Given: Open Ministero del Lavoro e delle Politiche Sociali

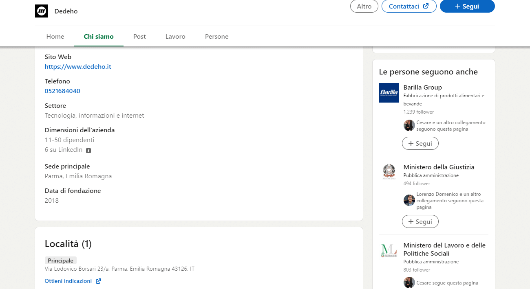Looking at the screenshot, I should point(444,249).
